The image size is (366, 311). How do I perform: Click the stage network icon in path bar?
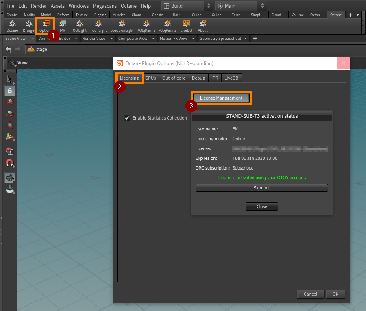tap(31, 49)
